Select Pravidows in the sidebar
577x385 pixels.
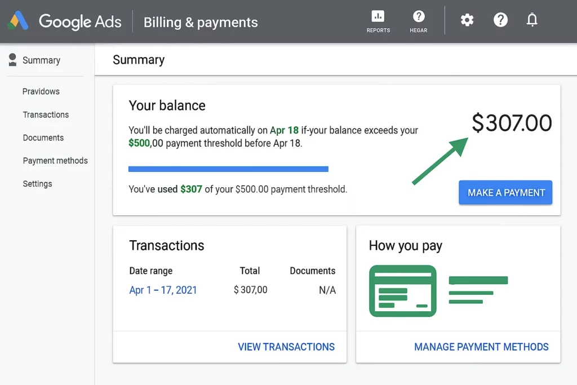pos(41,91)
